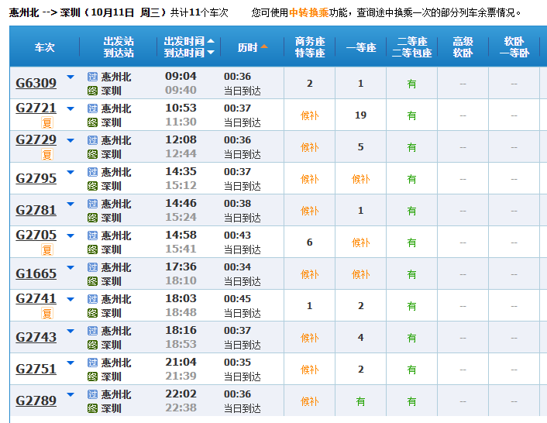
Task: Click 候补 in G2743 business seat cell
Action: click(x=310, y=338)
